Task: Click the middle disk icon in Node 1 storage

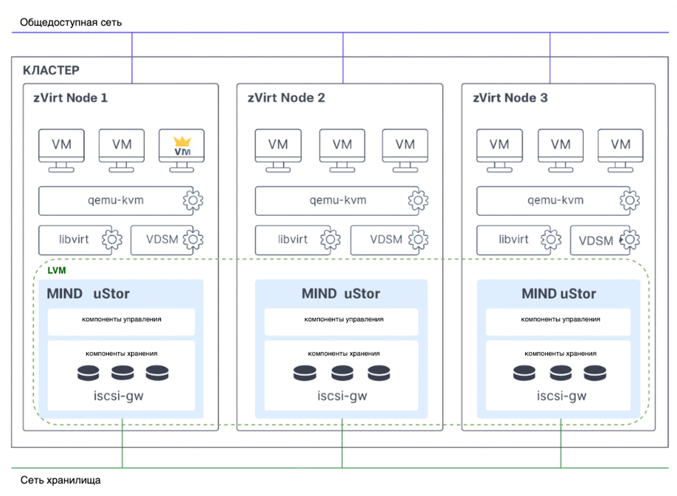Action: click(x=123, y=373)
